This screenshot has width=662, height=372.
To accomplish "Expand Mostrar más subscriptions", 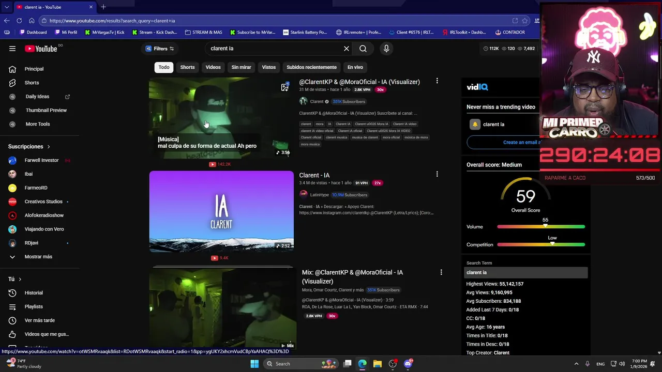I will point(38,257).
